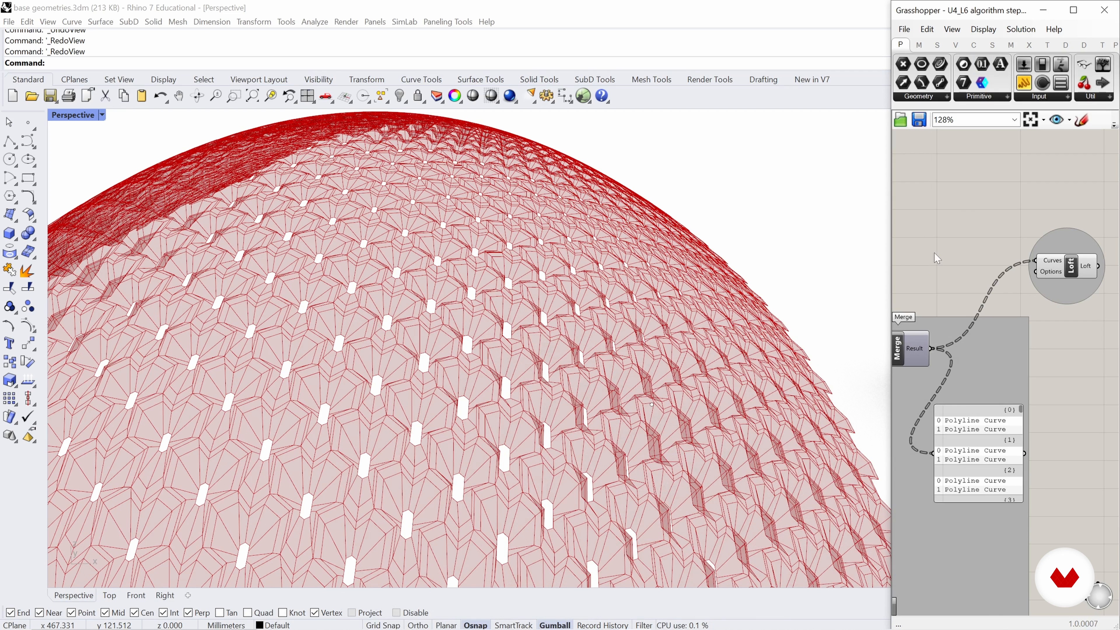Click the Paste clipboard icon
Image resolution: width=1120 pixels, height=630 pixels.
(141, 96)
